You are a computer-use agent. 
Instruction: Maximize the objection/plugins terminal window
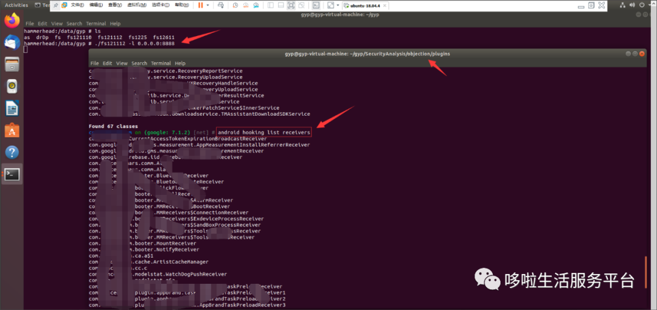634,54
